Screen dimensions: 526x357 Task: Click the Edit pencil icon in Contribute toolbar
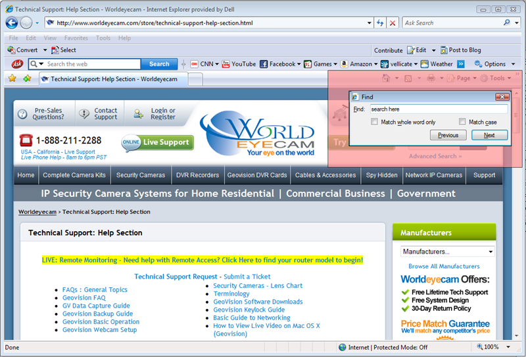pyautogui.click(x=411, y=50)
